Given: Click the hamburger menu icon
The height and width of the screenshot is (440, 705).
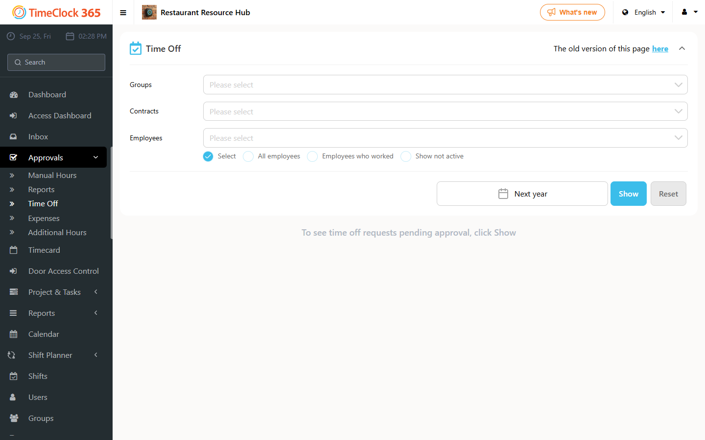Looking at the screenshot, I should click(x=123, y=13).
